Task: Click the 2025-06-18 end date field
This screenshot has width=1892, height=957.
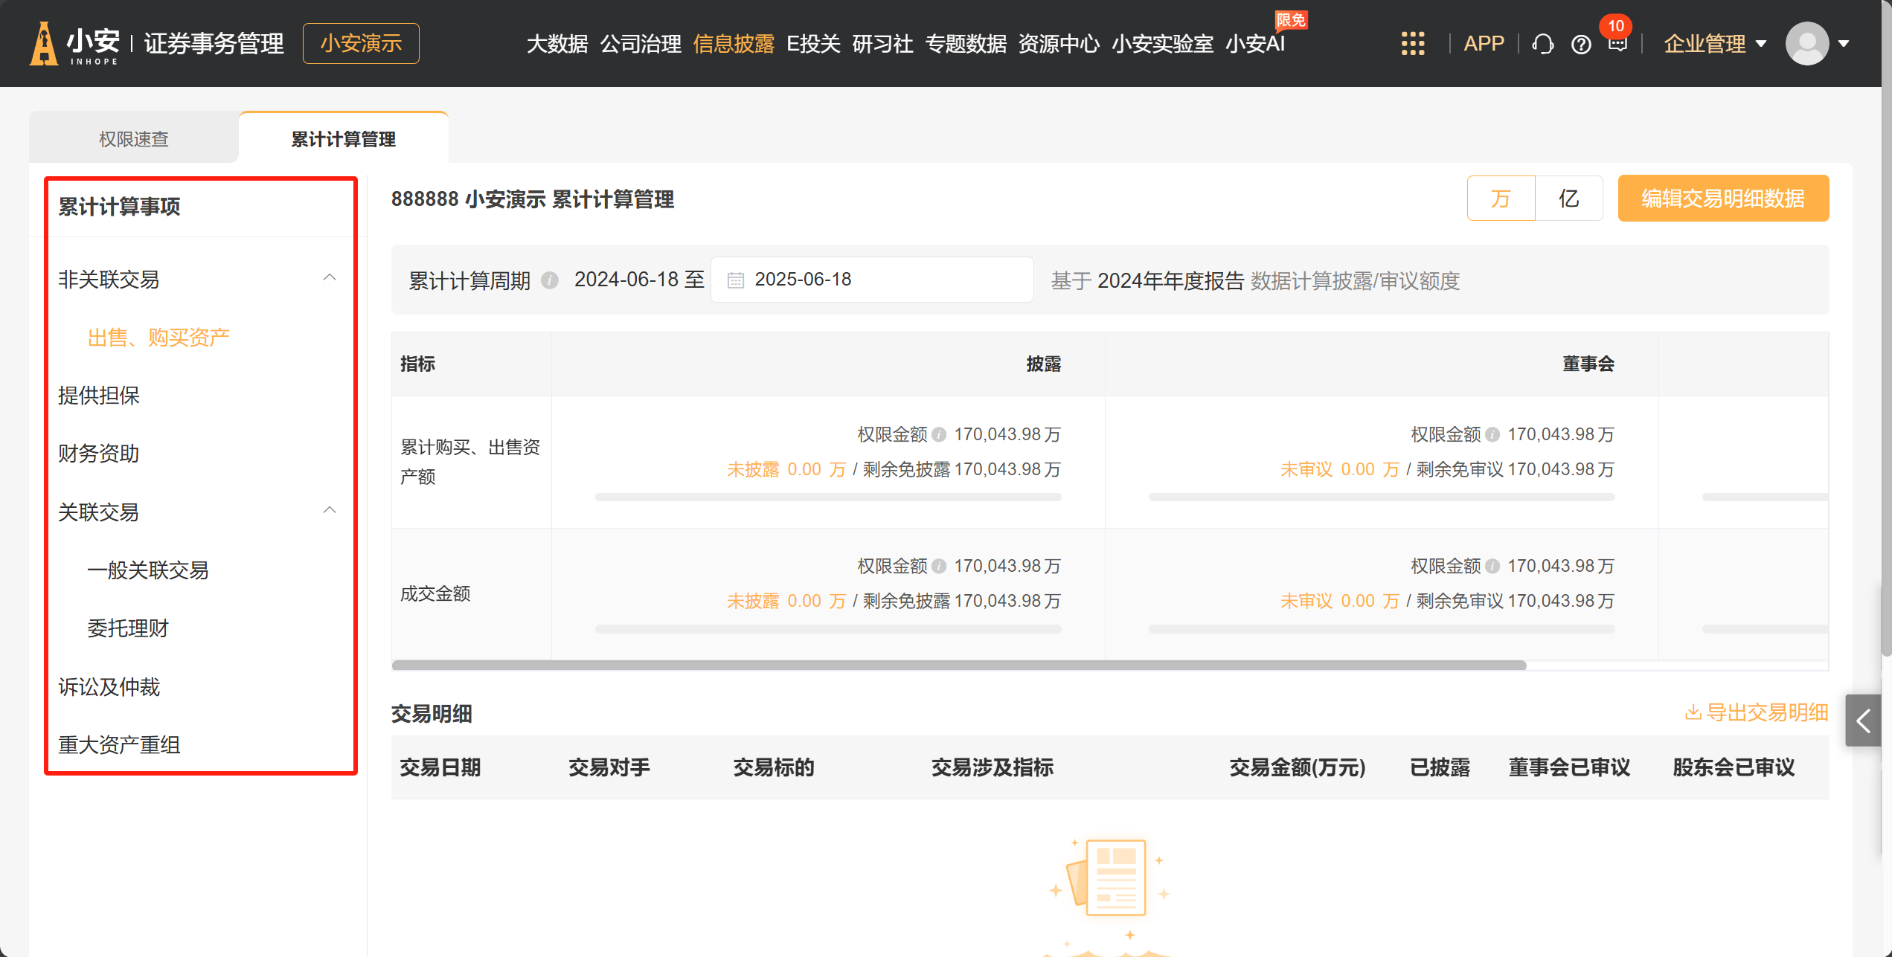Action: click(885, 280)
